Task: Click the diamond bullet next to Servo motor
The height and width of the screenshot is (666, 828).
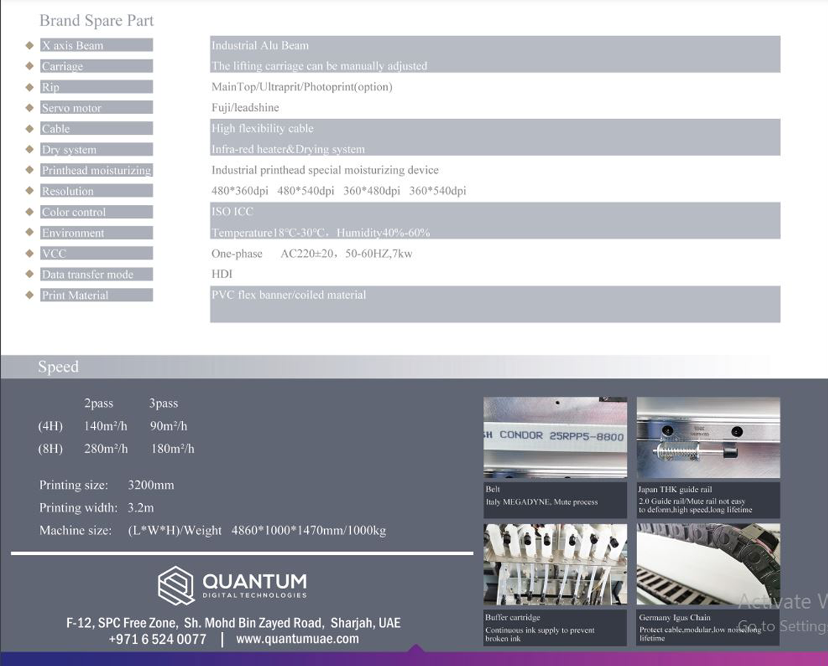Action: pos(30,108)
